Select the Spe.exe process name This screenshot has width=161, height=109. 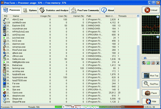[16, 90]
